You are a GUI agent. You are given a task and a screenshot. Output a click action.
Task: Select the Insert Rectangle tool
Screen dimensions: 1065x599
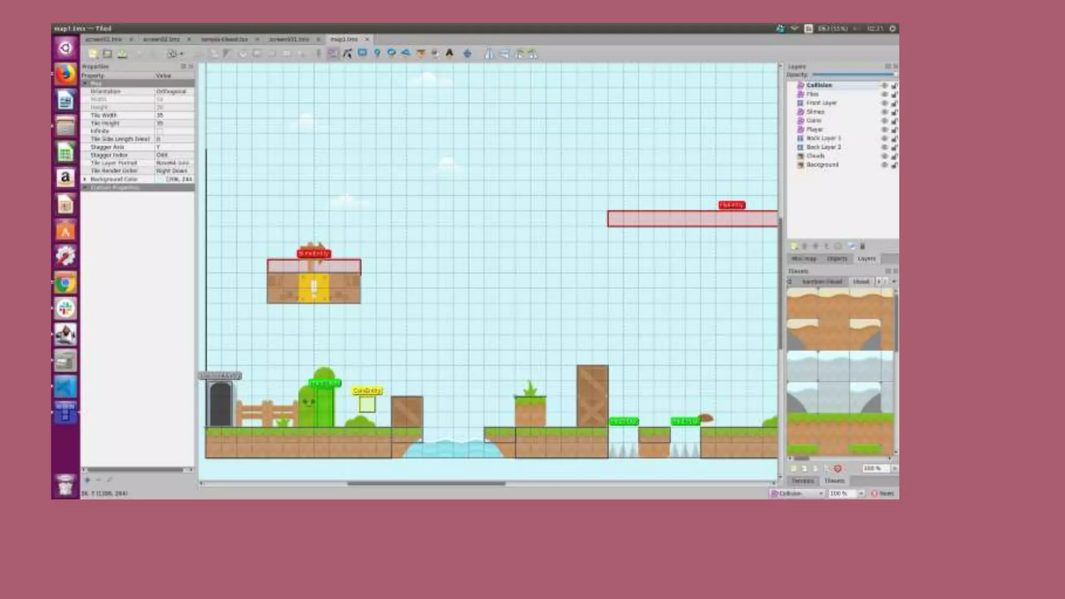(362, 53)
